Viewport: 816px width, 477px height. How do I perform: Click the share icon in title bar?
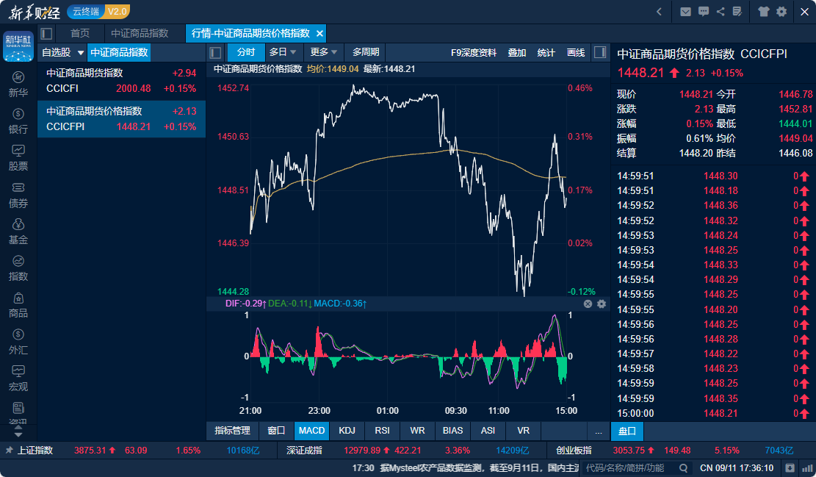click(721, 12)
